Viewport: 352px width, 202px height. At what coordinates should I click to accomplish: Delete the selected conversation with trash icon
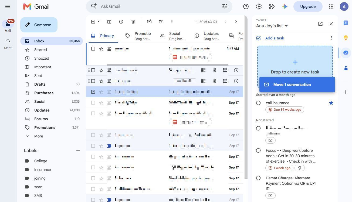tap(133, 22)
